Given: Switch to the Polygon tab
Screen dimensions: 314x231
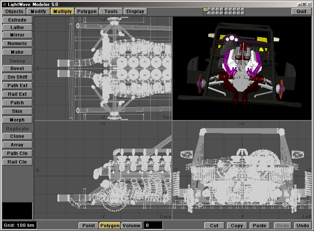Looking at the screenshot, I should tap(87, 11).
